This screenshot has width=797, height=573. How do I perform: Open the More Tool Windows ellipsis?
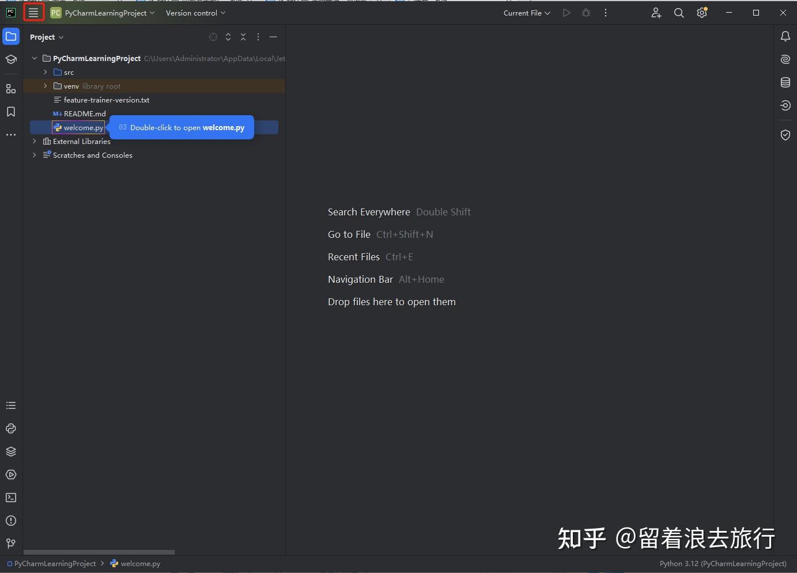10,135
